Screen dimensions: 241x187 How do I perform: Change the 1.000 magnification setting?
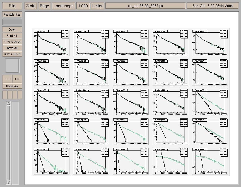[83, 6]
